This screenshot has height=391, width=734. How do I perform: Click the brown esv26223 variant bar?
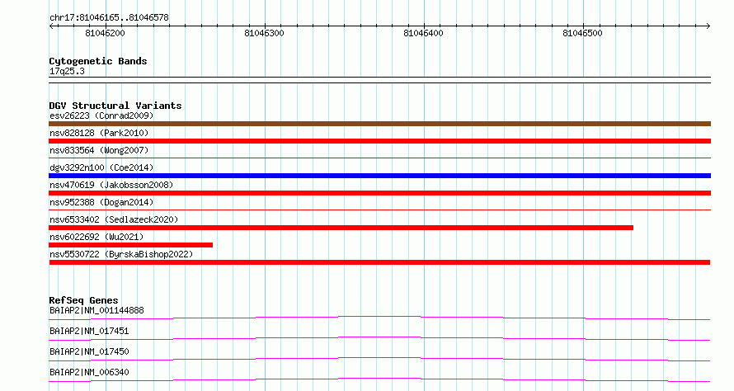(379, 124)
